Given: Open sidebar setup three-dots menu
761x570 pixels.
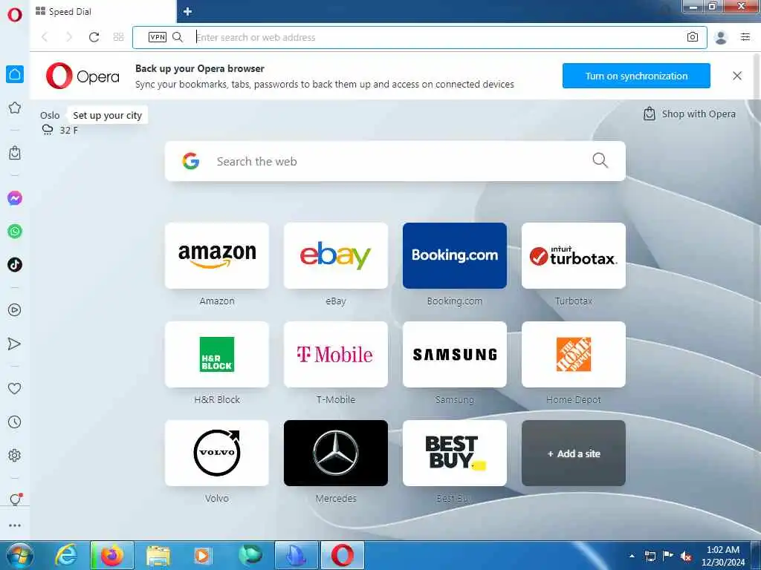Looking at the screenshot, I should 15,525.
